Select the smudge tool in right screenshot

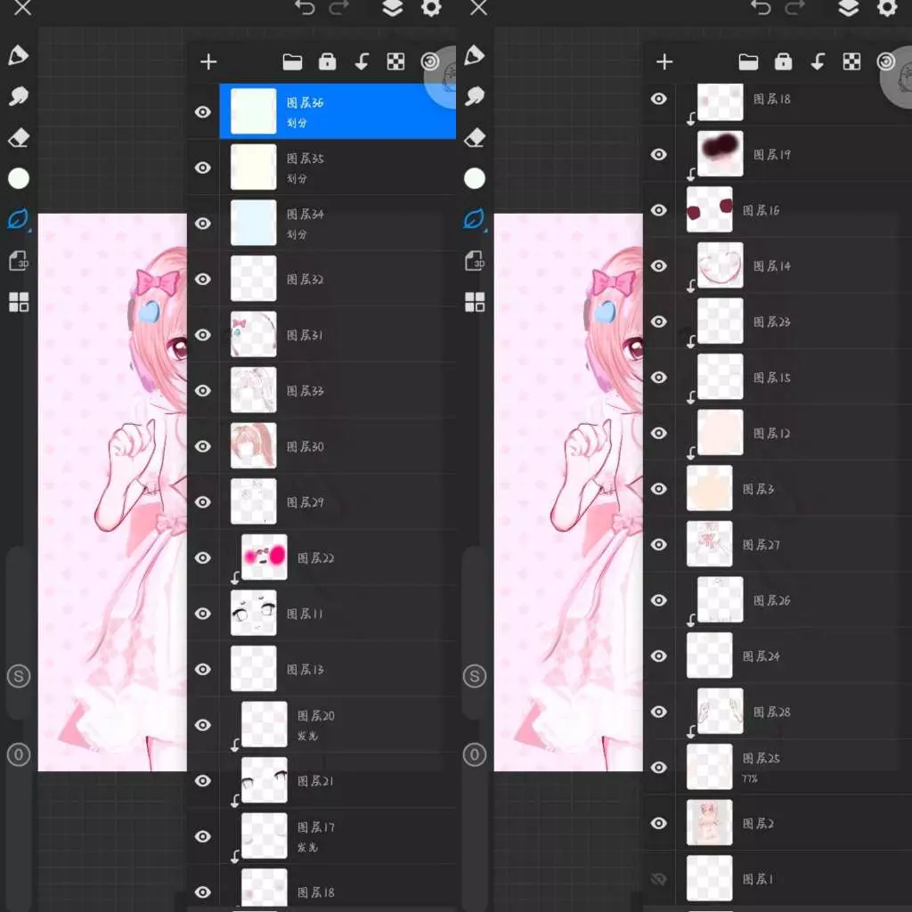pos(475,96)
